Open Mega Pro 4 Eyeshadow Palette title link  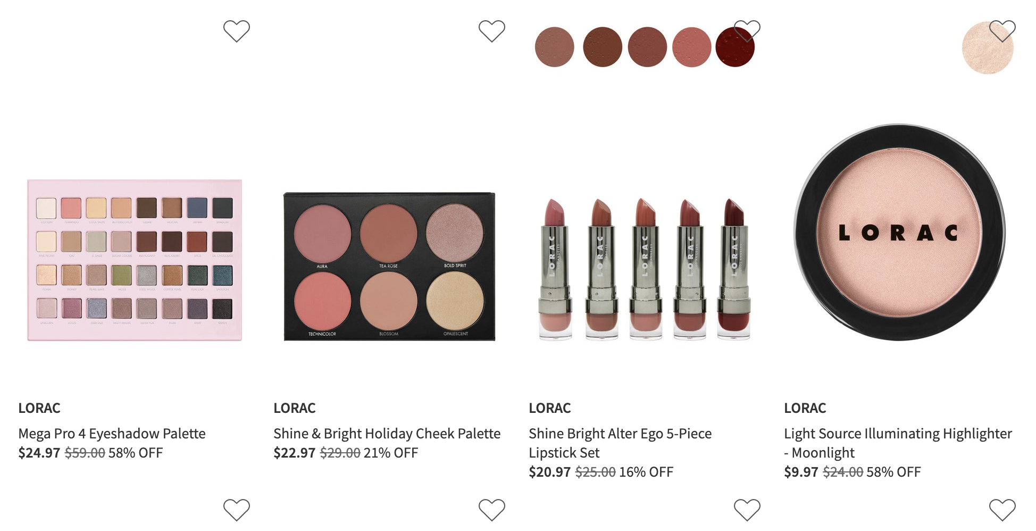[x=112, y=434]
